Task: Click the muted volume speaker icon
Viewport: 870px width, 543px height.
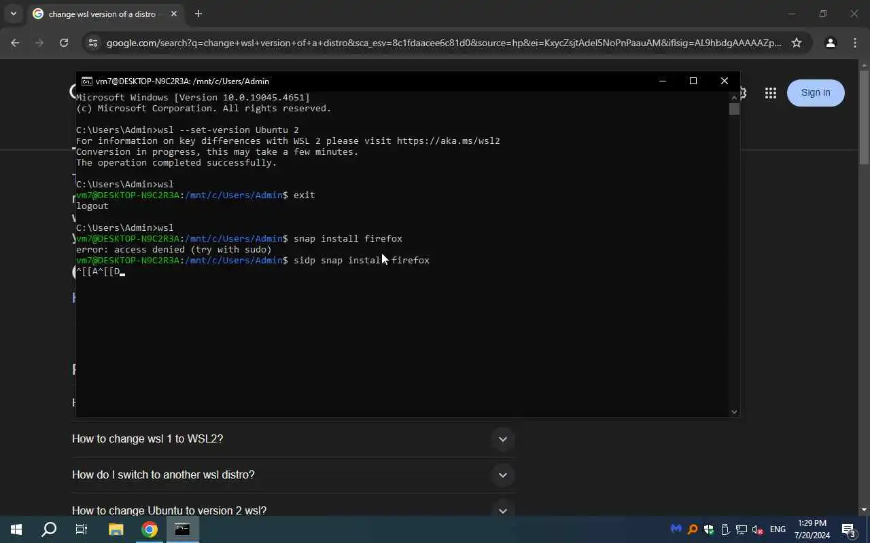Action: [x=758, y=529]
